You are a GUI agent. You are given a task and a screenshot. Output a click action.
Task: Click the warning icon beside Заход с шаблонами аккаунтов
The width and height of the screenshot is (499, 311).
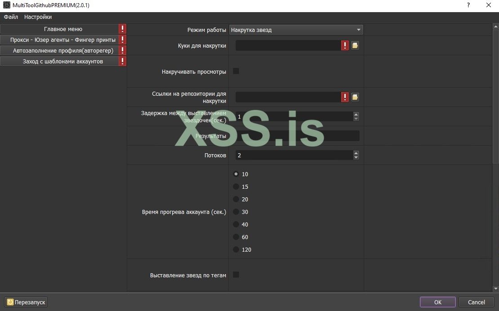(x=123, y=62)
